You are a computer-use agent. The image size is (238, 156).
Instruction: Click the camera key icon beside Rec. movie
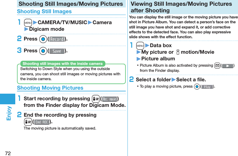[96, 99]
